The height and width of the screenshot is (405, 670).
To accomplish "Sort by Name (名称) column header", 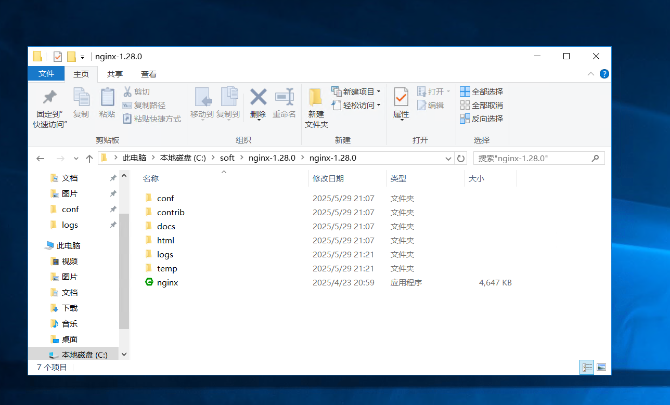I will tap(151, 178).
